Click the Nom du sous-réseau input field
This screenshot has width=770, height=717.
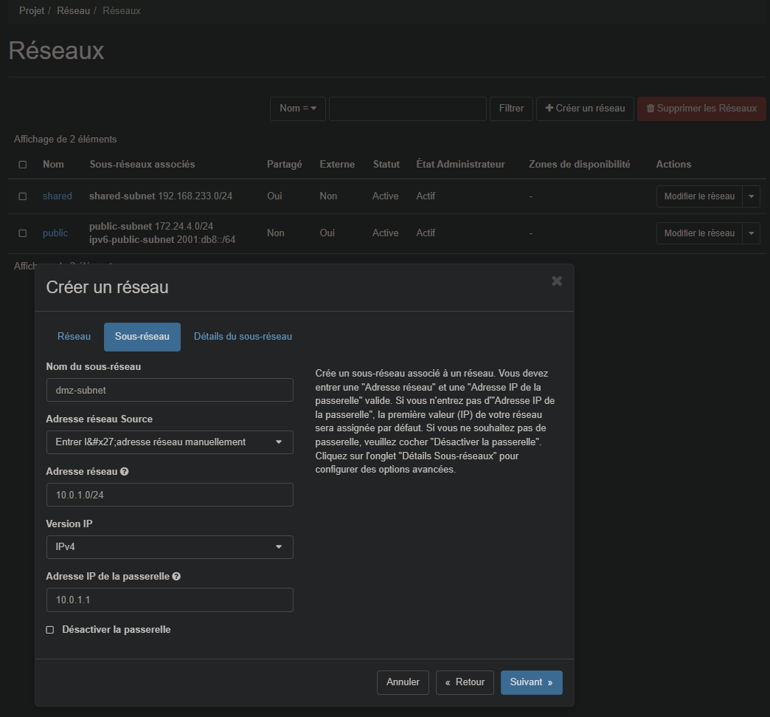pos(169,390)
